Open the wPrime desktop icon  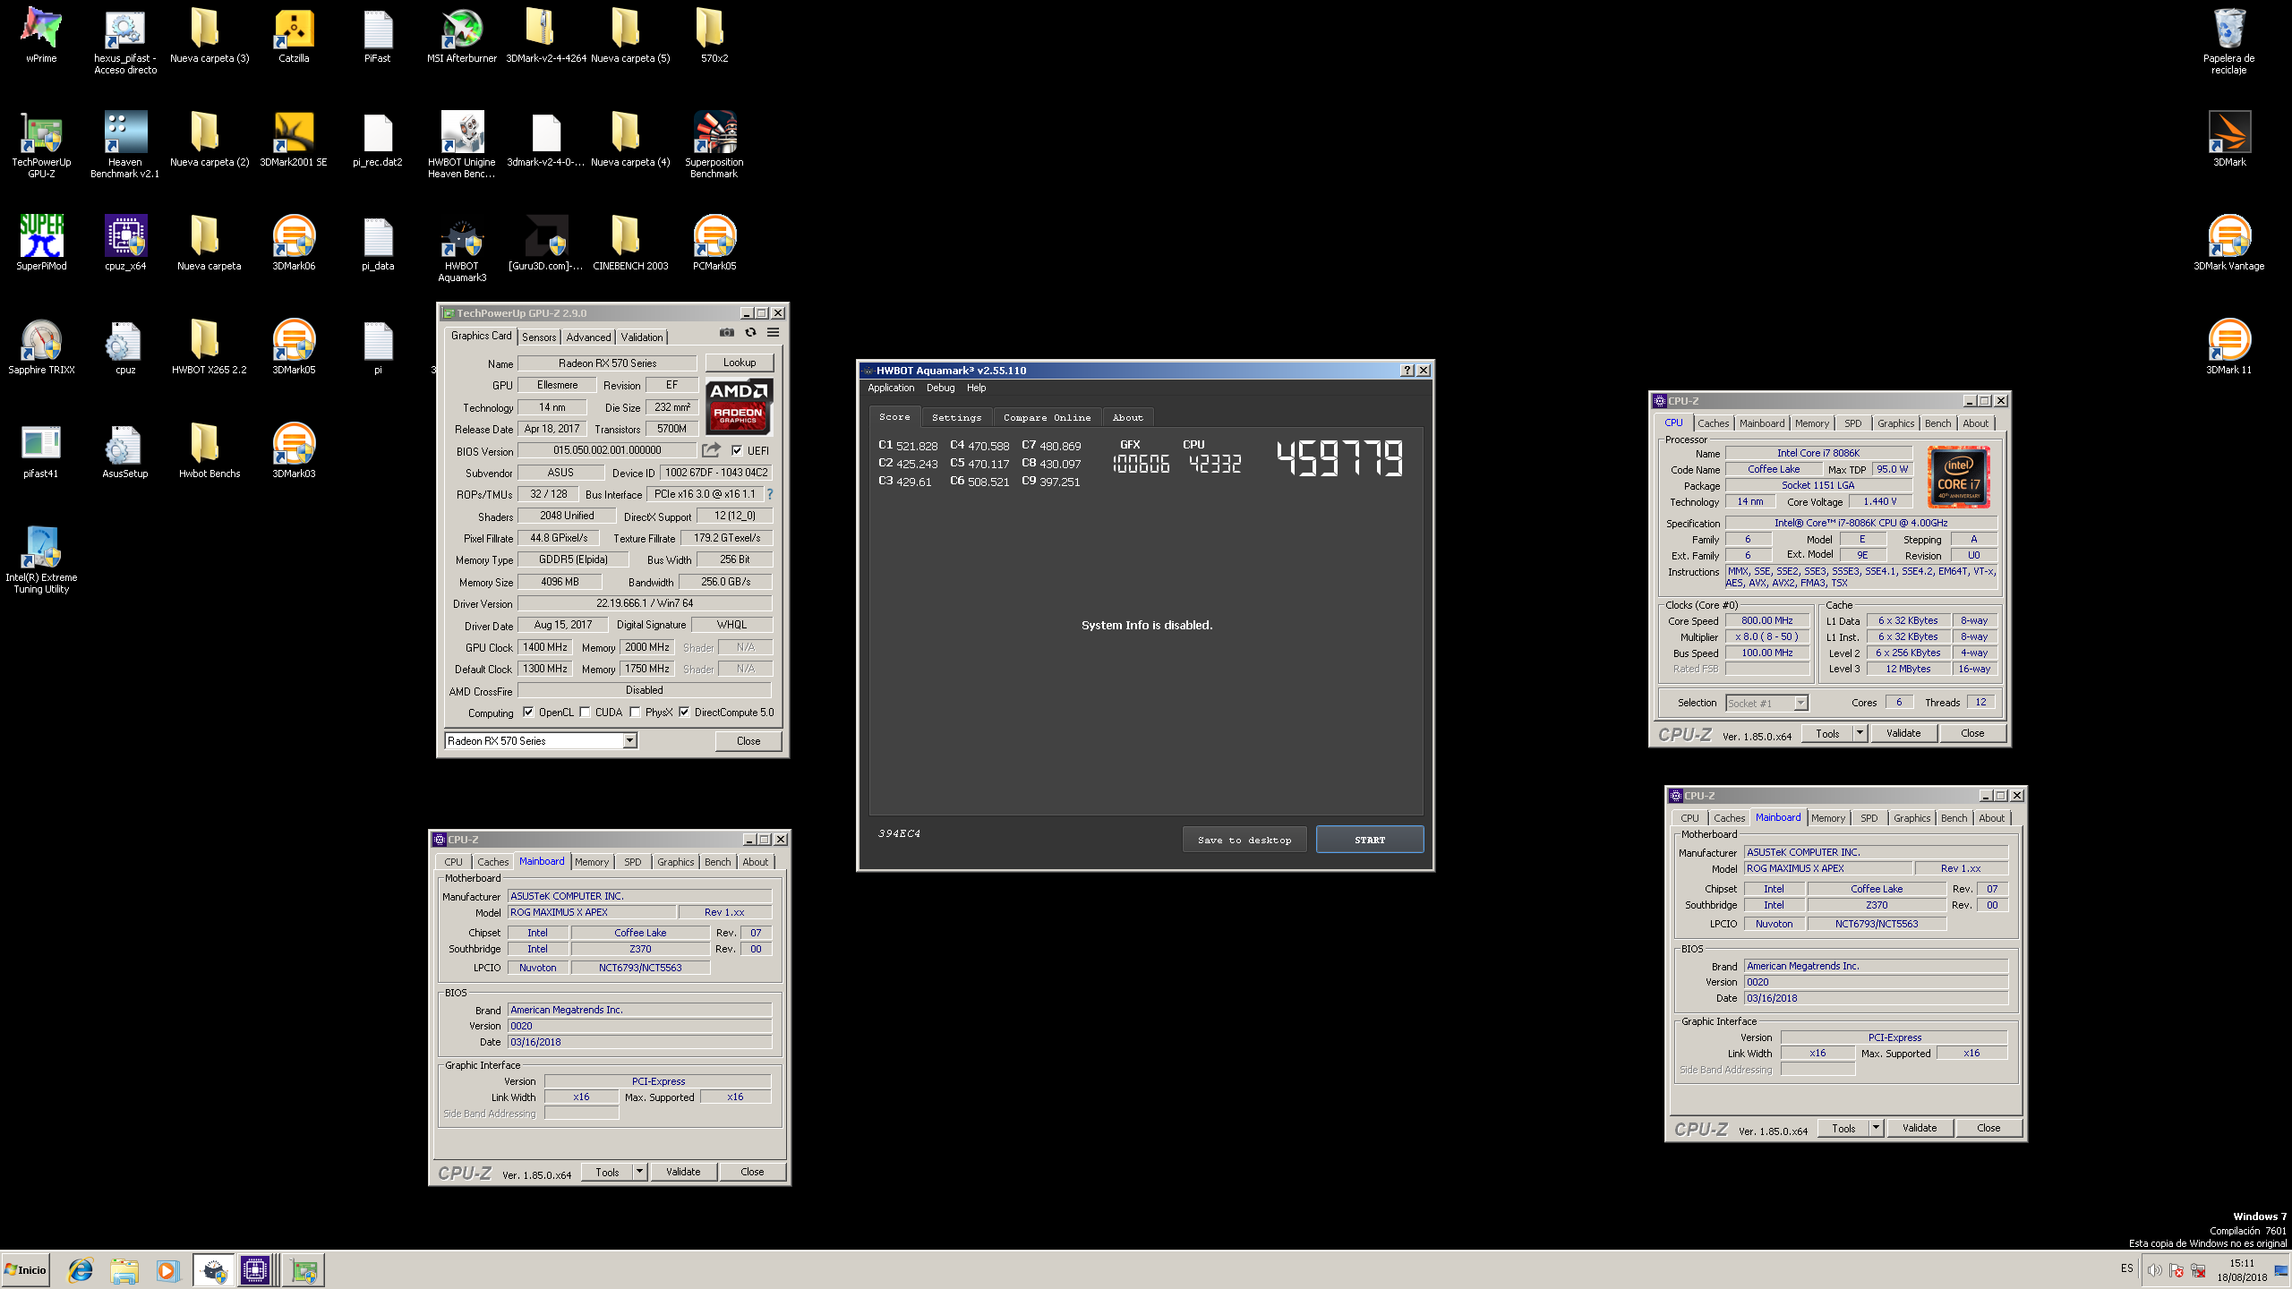tap(41, 36)
